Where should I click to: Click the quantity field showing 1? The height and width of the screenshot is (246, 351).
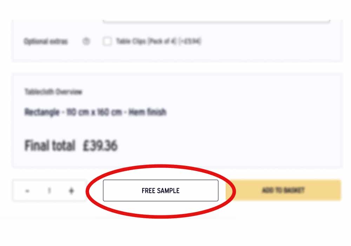tap(49, 191)
